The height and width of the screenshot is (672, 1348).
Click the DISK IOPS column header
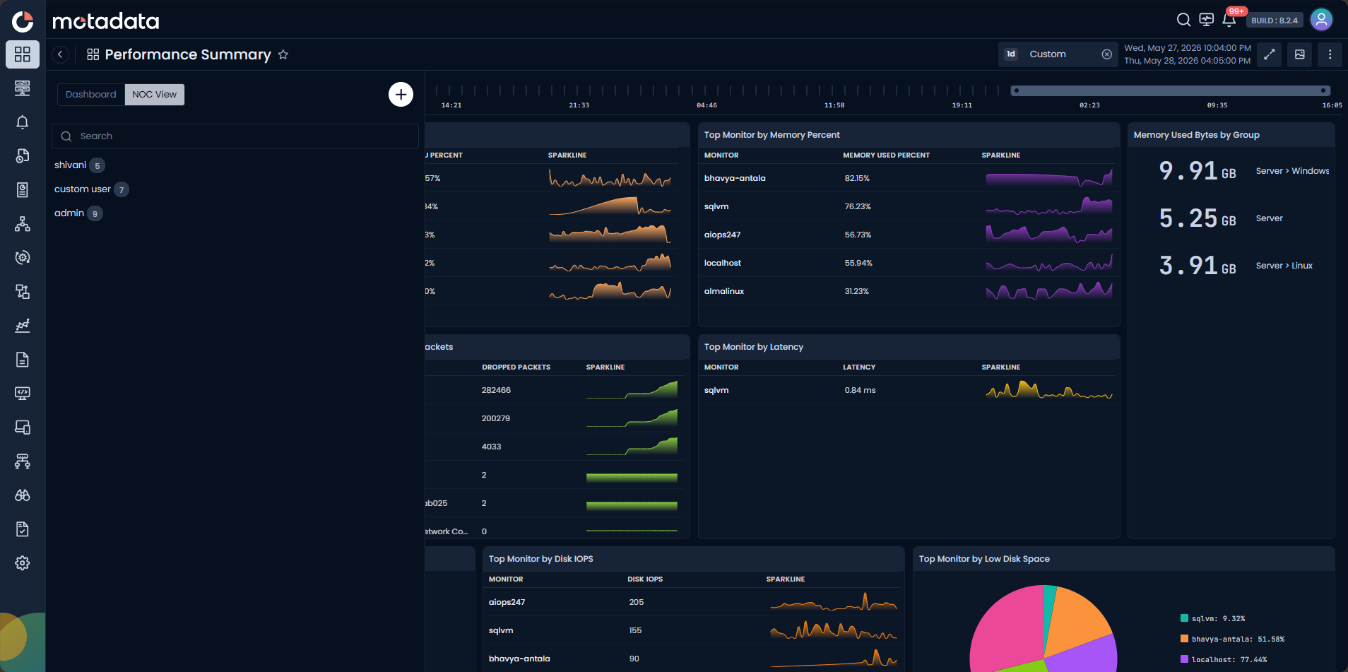[x=645, y=579]
